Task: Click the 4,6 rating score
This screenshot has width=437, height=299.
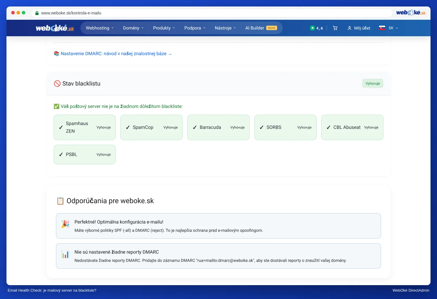Action: (320, 28)
